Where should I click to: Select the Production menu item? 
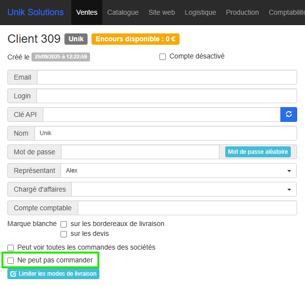242,12
